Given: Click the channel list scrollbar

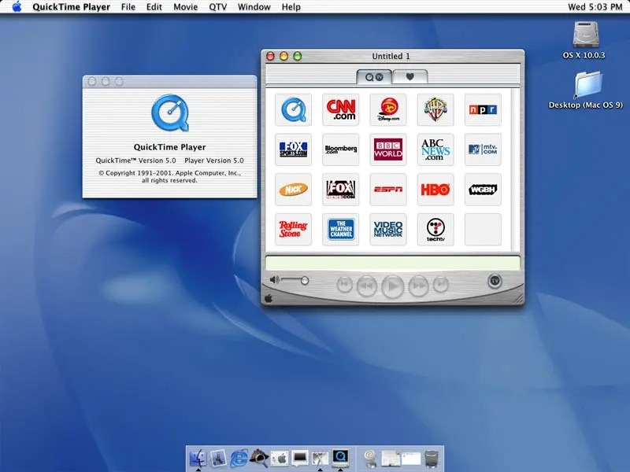Looking at the screenshot, I should (x=515, y=169).
